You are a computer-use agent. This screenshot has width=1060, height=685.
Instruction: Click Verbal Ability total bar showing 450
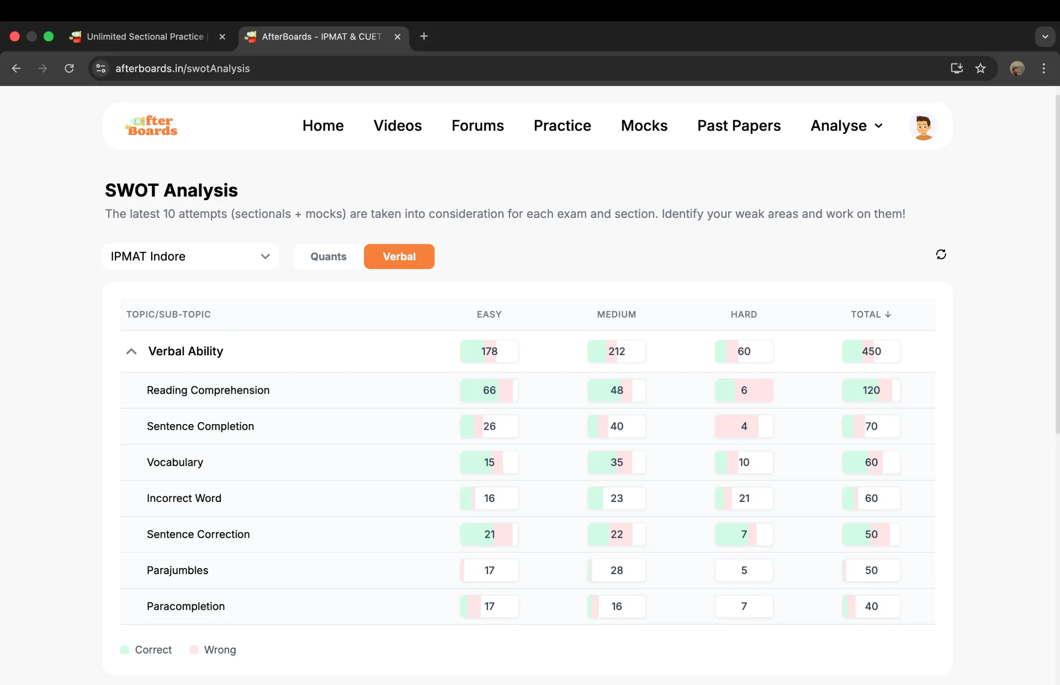871,351
